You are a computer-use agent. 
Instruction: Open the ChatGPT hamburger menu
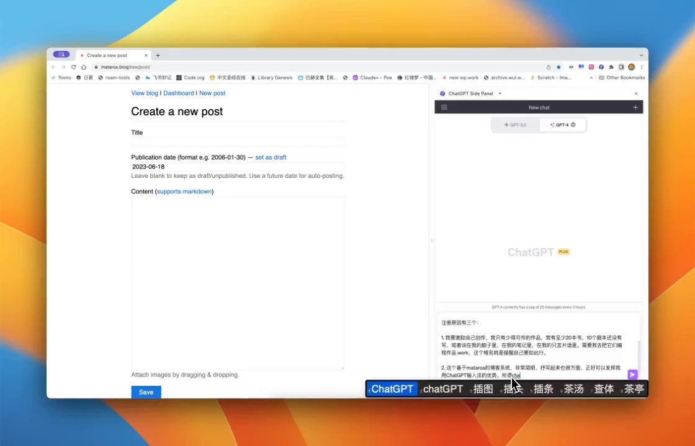tap(444, 107)
